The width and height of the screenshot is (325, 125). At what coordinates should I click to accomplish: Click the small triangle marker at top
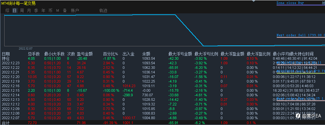pyautogui.click(x=253, y=1)
